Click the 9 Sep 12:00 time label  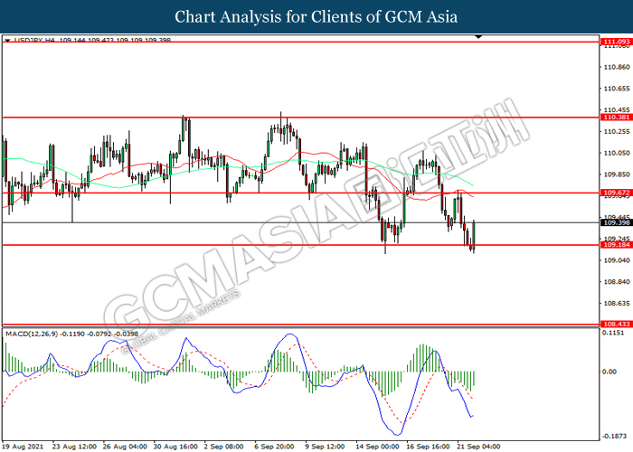coord(325,447)
